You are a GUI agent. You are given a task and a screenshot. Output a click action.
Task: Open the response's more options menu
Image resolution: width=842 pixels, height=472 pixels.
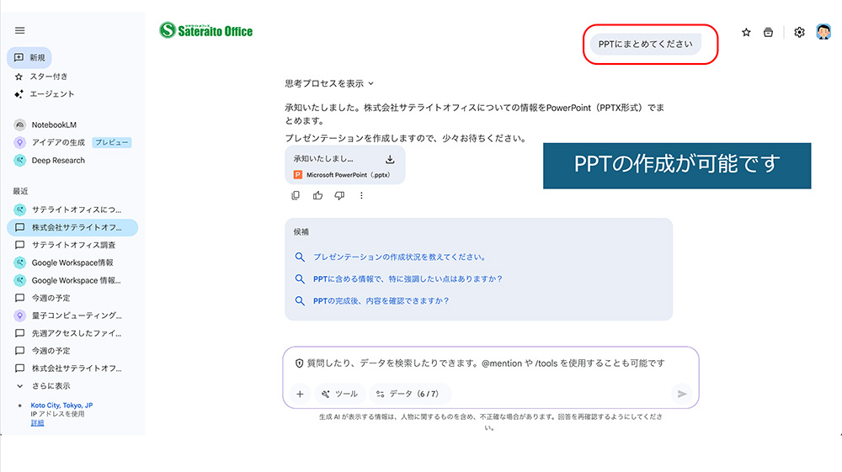(x=361, y=196)
